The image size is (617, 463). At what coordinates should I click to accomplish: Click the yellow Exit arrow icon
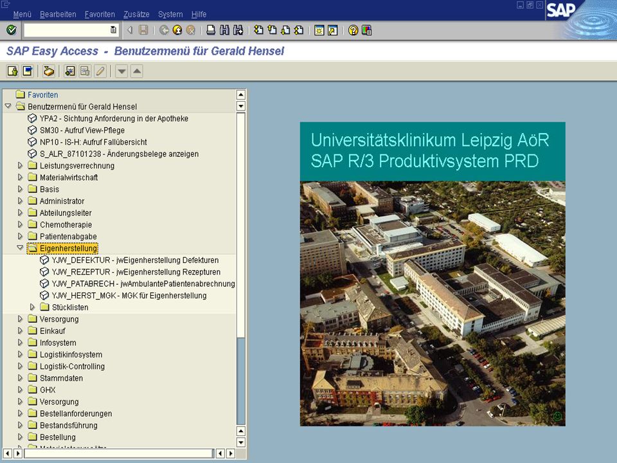(x=177, y=30)
